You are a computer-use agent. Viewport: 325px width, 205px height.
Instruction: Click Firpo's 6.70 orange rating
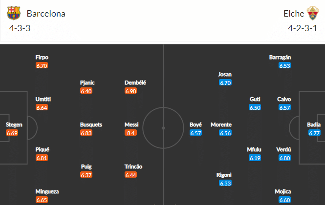(42, 65)
